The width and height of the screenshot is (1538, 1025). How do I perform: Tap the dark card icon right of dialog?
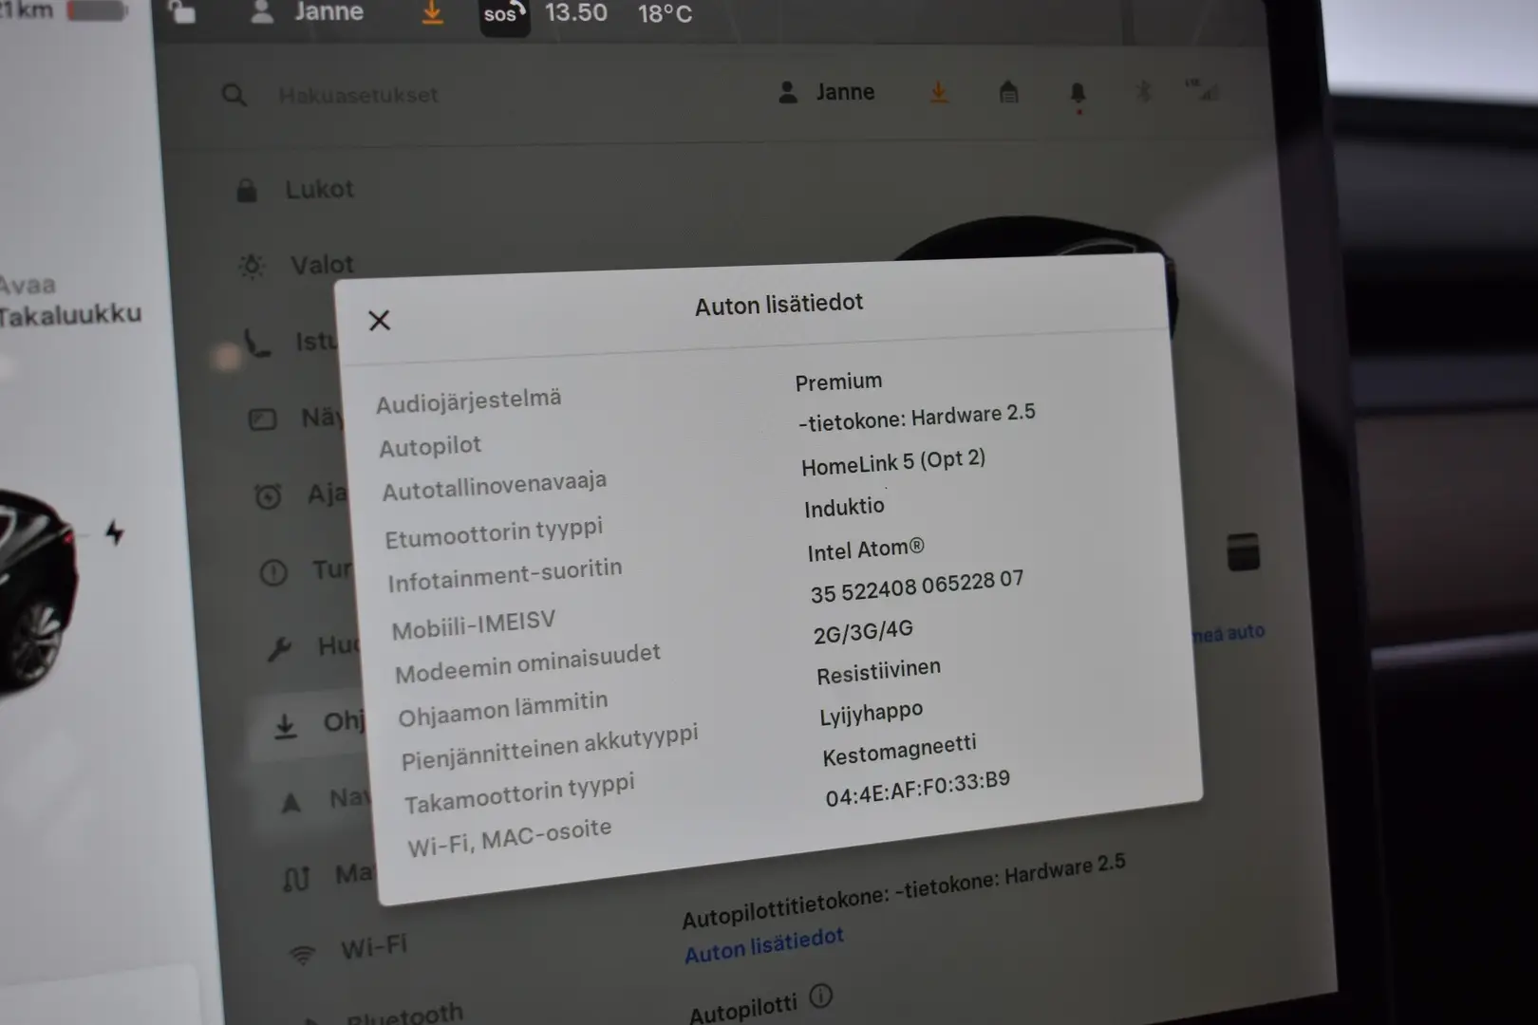click(x=1243, y=551)
